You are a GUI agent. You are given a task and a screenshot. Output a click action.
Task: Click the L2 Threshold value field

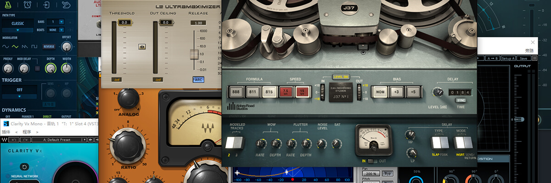(124, 22)
